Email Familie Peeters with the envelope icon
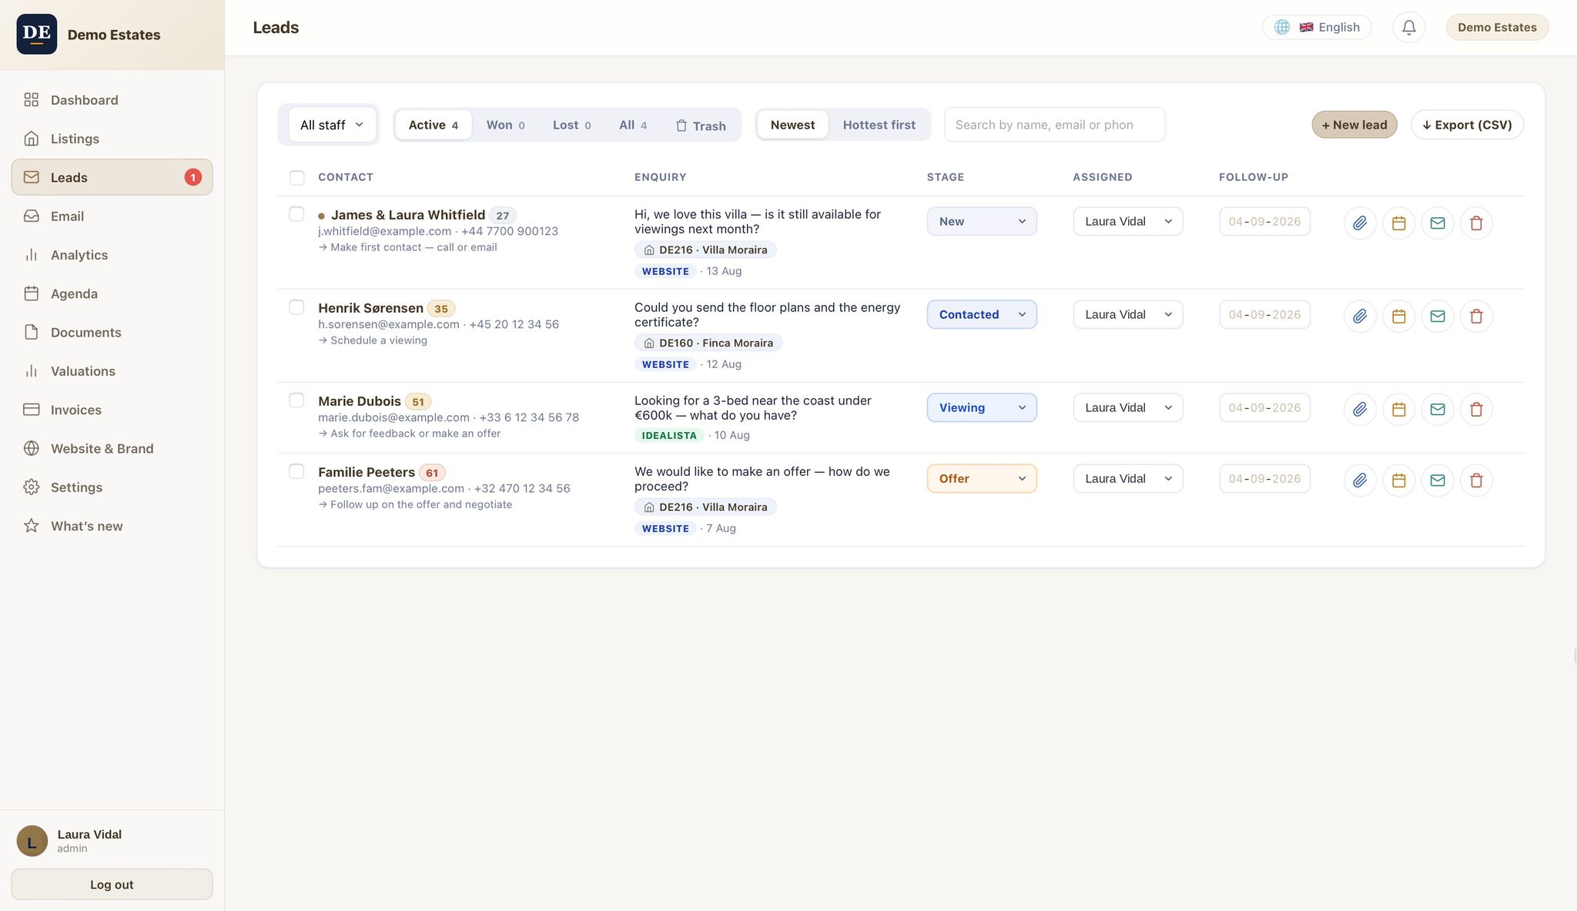The width and height of the screenshot is (1577, 911). 1438,480
